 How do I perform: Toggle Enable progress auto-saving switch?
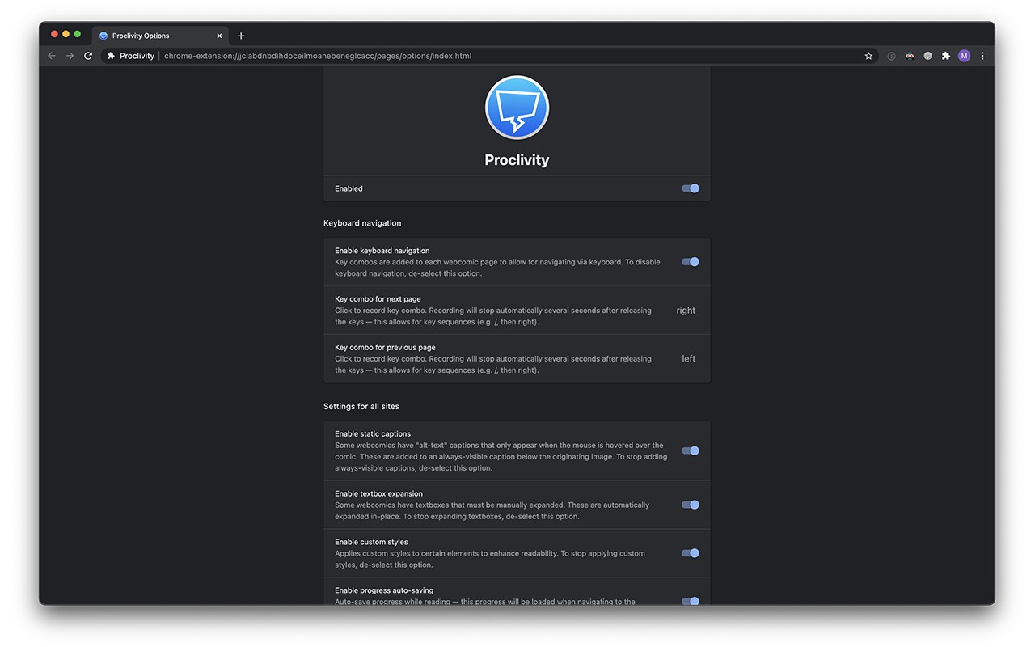tap(690, 601)
